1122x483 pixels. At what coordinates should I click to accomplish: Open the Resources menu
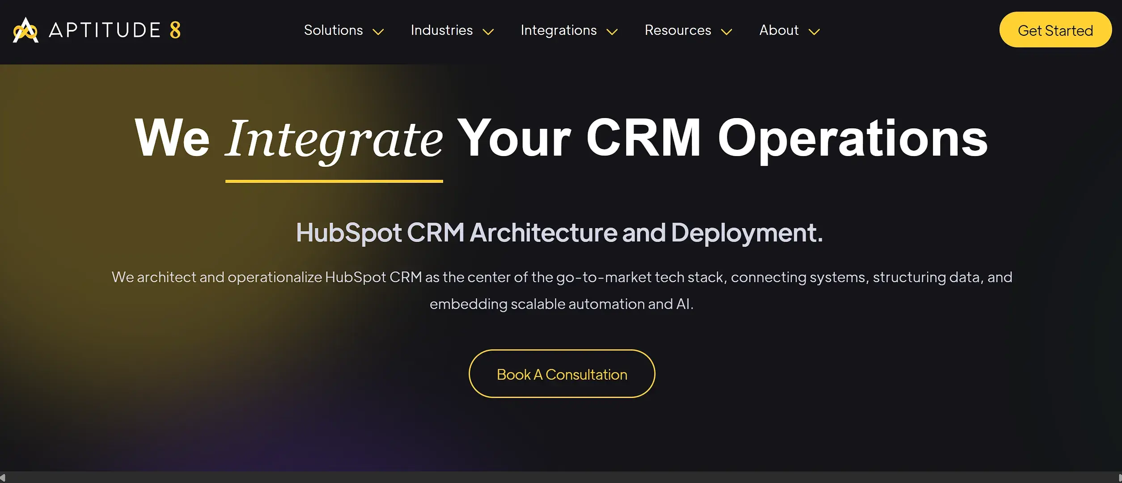[x=678, y=30]
